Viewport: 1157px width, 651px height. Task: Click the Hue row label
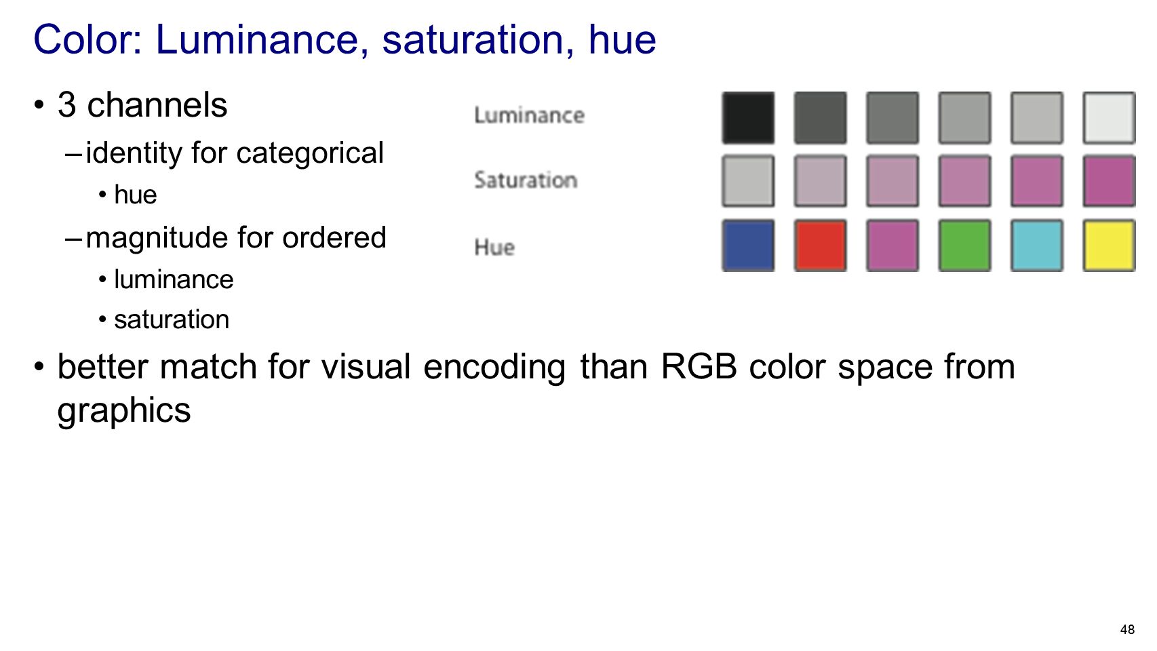tap(494, 247)
